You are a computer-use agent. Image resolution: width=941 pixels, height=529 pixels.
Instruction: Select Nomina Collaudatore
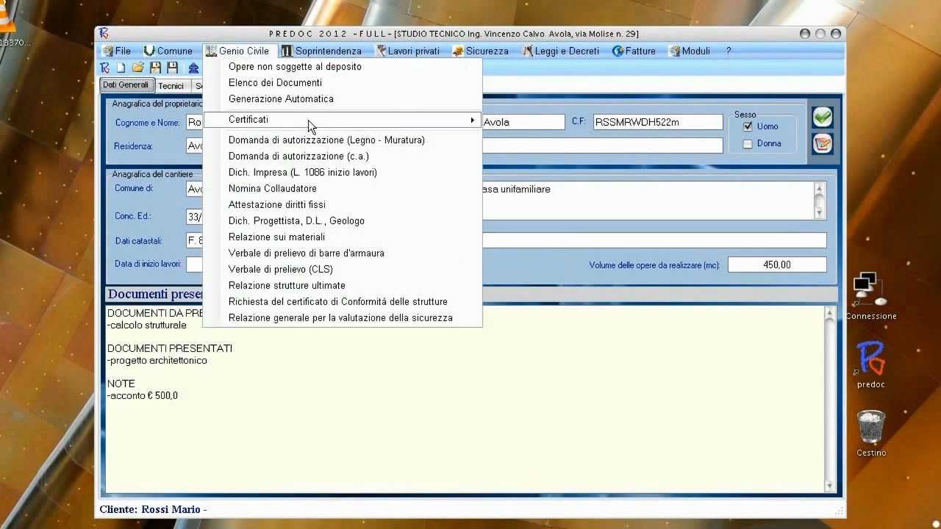point(342,188)
